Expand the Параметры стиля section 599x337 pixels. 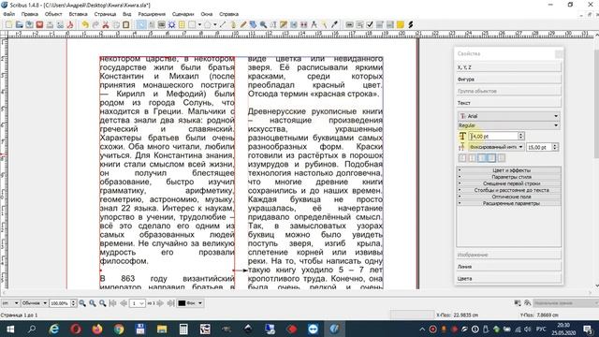509,177
